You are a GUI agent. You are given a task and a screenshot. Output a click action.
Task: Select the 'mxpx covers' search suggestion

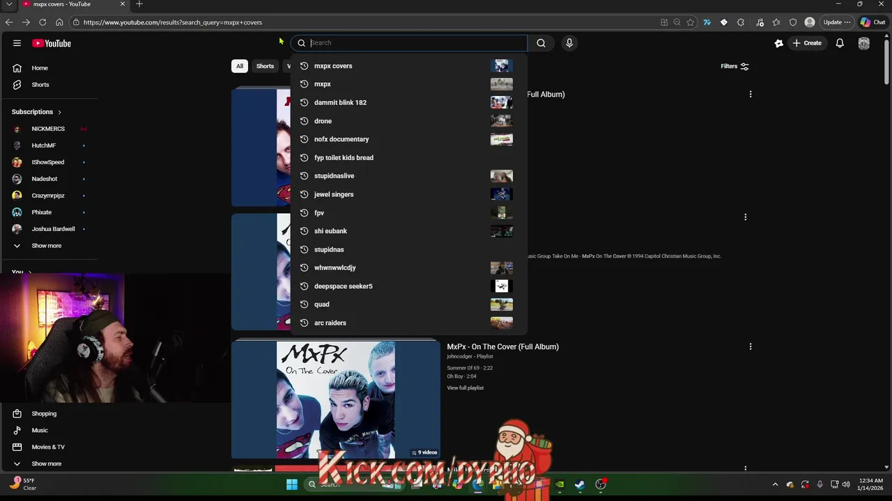tap(409, 66)
